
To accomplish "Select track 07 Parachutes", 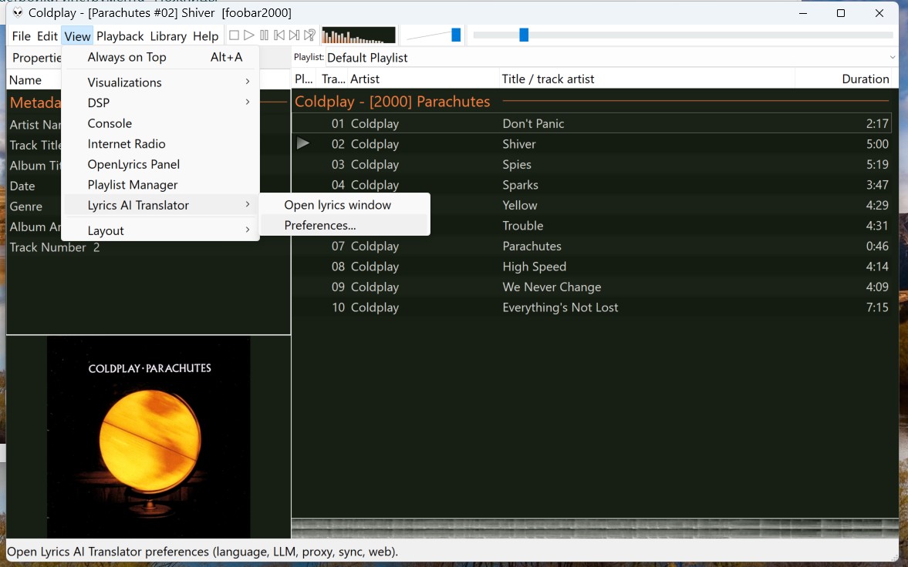I will click(x=591, y=246).
